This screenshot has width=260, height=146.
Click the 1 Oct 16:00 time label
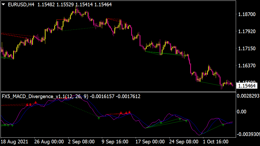click(x=215, y=142)
